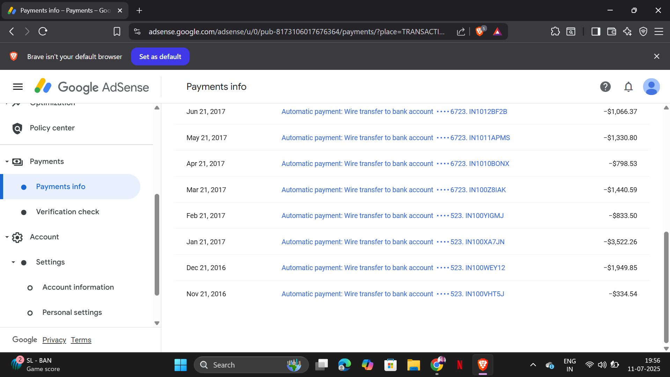This screenshot has height=377, width=670.
Task: Click Set as default button
Action: (x=160, y=57)
